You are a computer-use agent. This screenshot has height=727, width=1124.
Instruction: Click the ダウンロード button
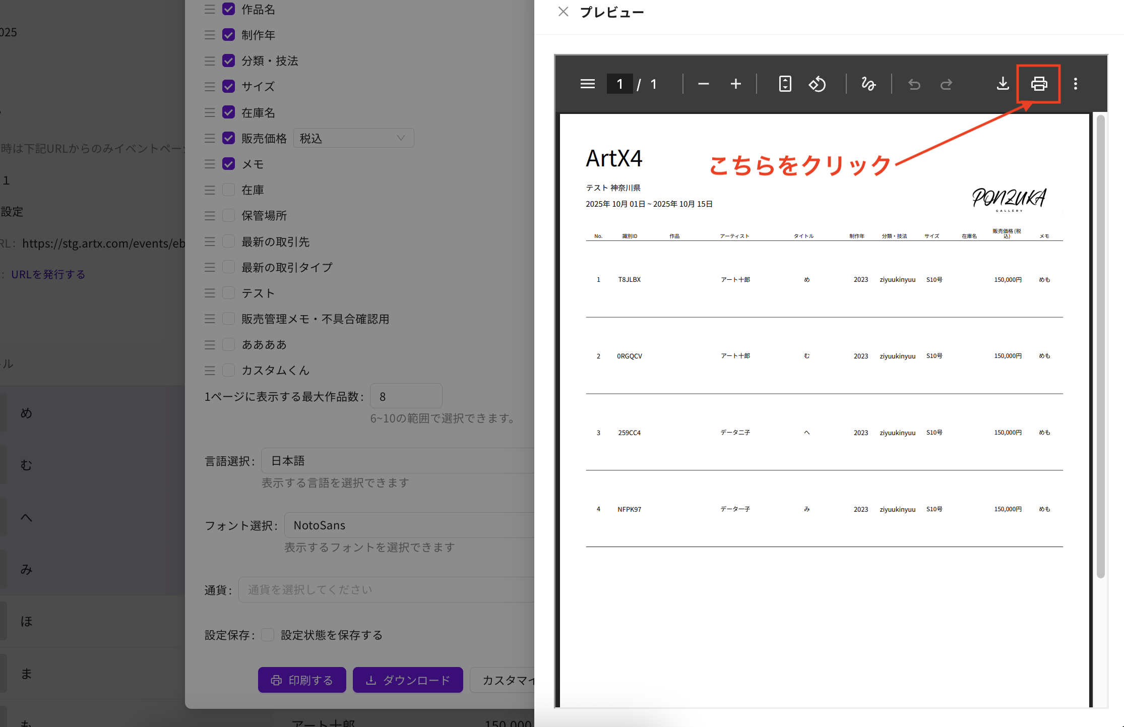(x=407, y=680)
